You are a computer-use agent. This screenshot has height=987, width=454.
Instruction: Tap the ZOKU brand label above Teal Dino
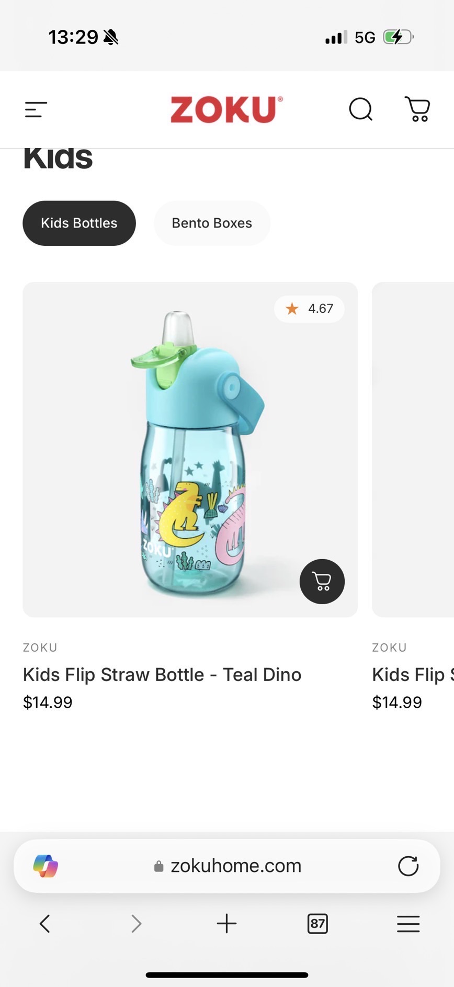40,648
